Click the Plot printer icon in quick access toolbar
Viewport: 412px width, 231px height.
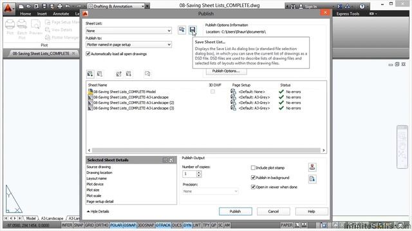(60, 6)
